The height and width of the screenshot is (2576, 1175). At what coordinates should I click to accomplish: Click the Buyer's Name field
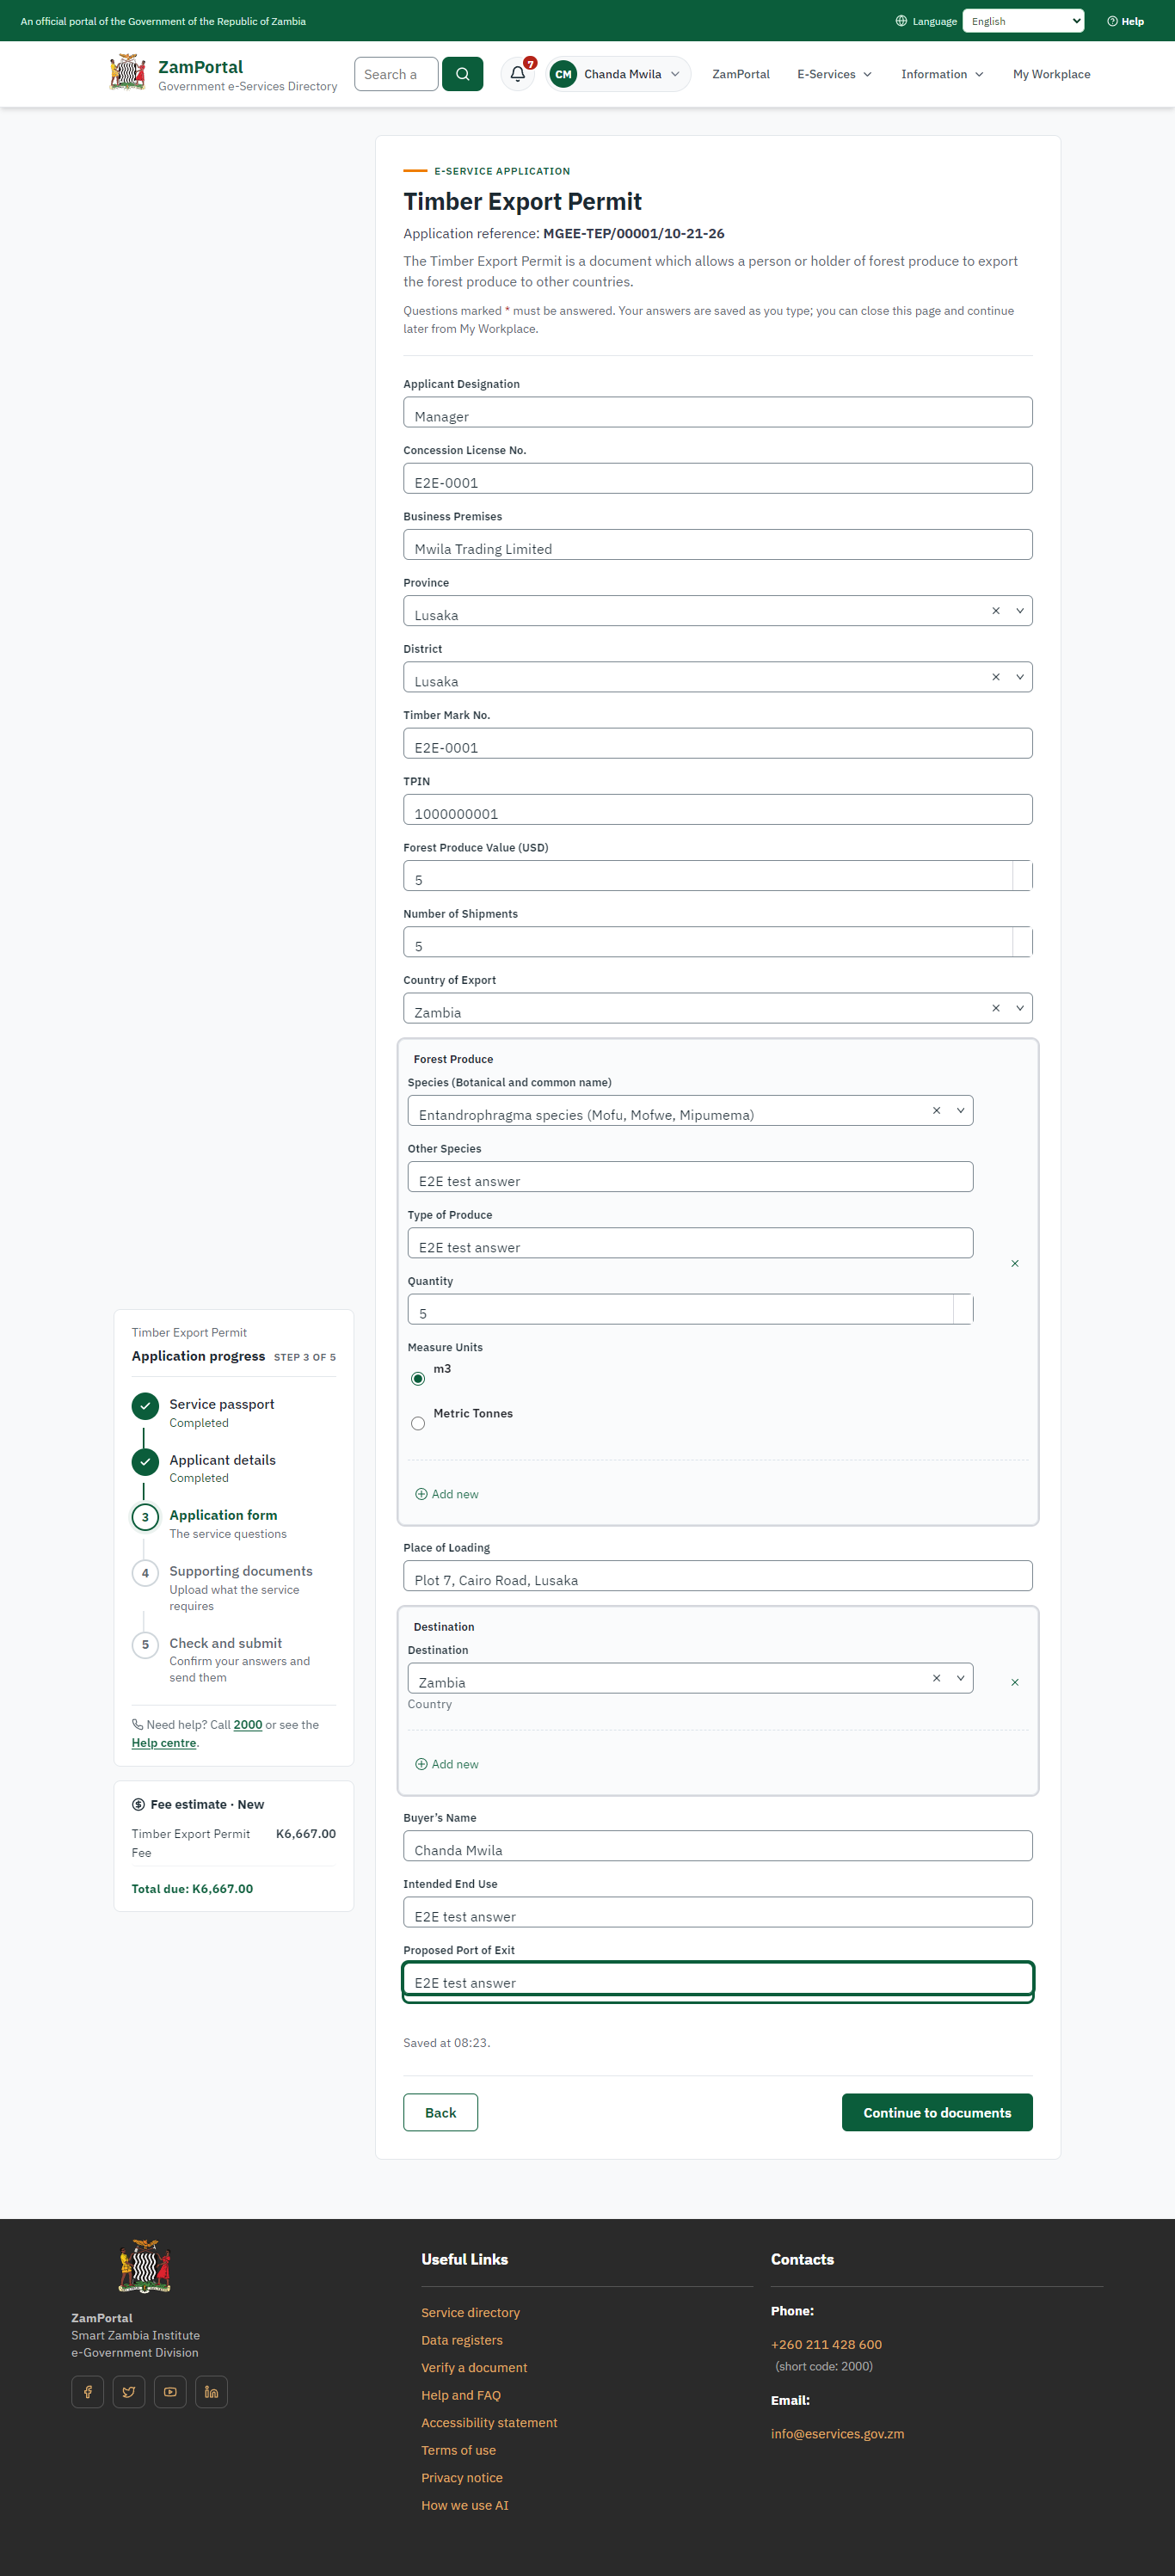pyautogui.click(x=717, y=1846)
